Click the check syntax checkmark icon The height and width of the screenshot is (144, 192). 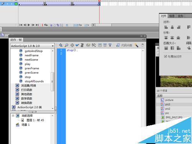[x=77, y=45]
